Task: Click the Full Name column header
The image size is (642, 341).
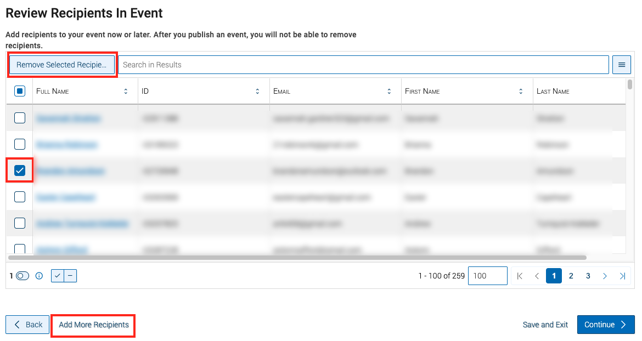Action: (x=53, y=91)
